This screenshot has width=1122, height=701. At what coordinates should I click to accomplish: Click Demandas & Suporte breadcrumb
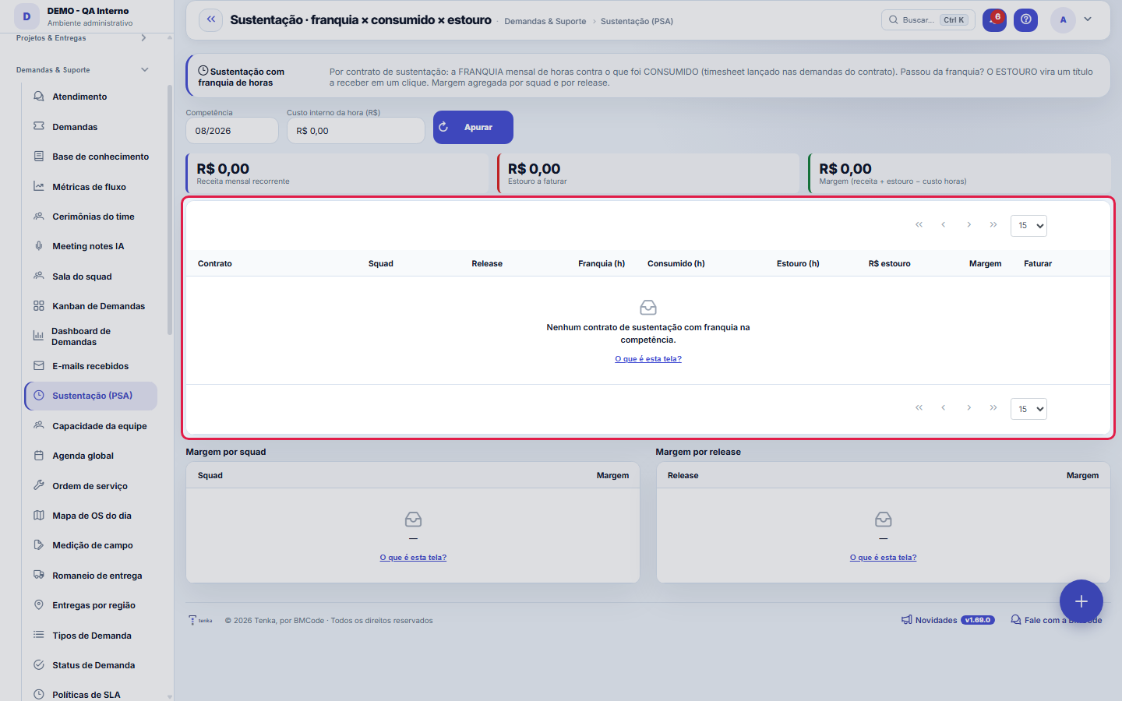click(x=545, y=21)
